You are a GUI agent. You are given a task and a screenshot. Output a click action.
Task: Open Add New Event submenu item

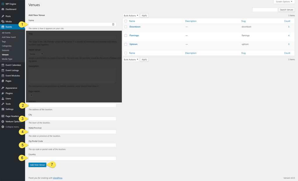pyautogui.click(x=9, y=37)
